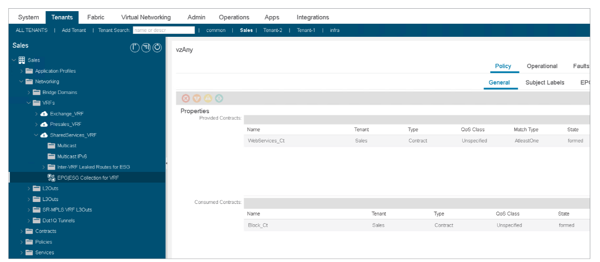Screen dimensions: 600x262
Task: Open the Tenant-2 link
Action: click(x=273, y=30)
